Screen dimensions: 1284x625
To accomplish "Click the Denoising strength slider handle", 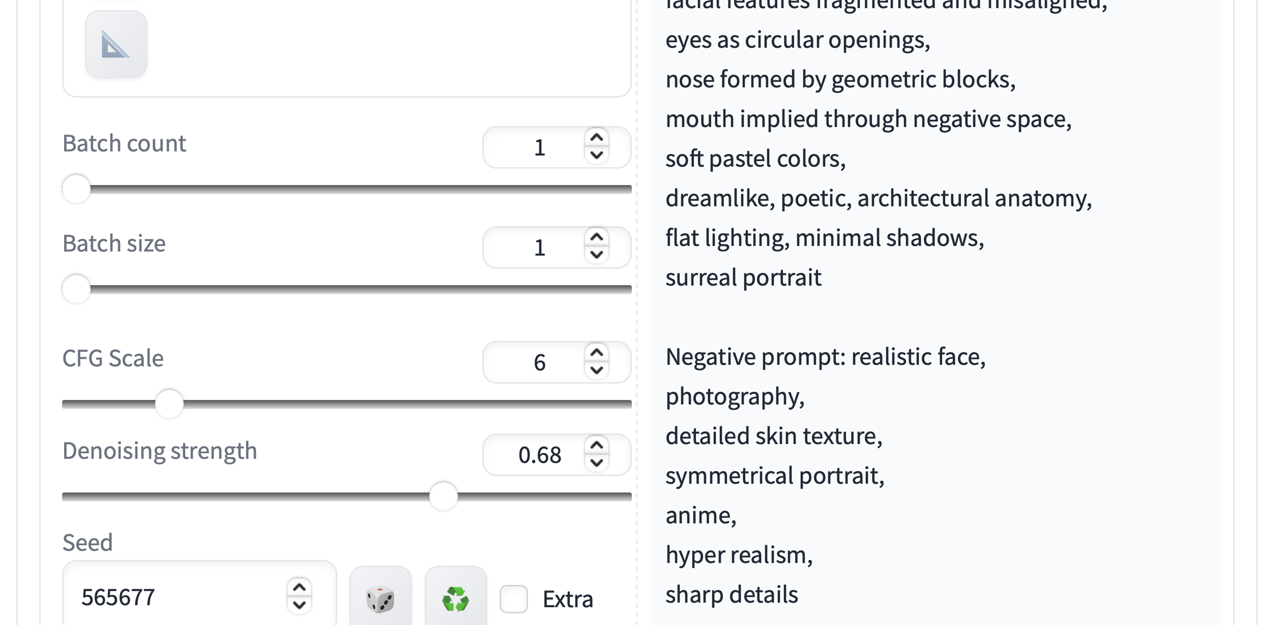I will coord(444,496).
